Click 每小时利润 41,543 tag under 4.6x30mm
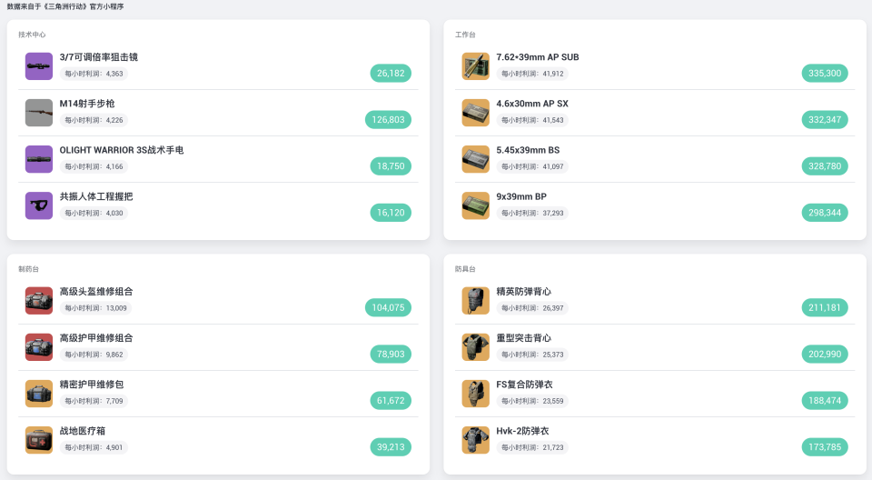Image resolution: width=872 pixels, height=480 pixels. (x=532, y=120)
